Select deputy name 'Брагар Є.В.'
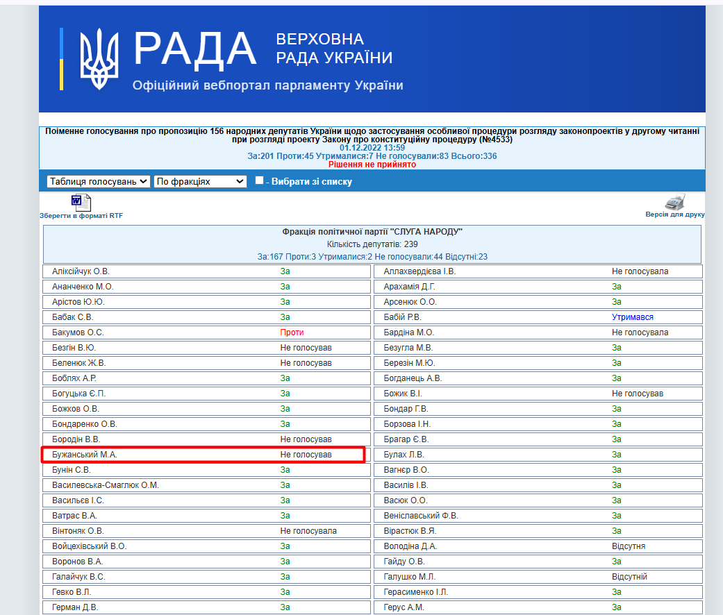 tap(406, 439)
